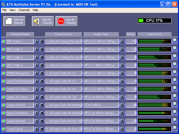Open E settings for Studio 1A Output
The image size is (179, 134).
122,89
